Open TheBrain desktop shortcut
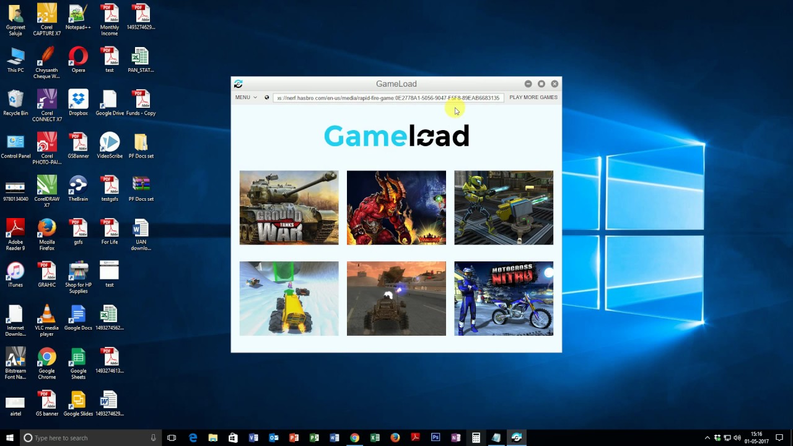This screenshot has height=446, width=793. pos(78,188)
